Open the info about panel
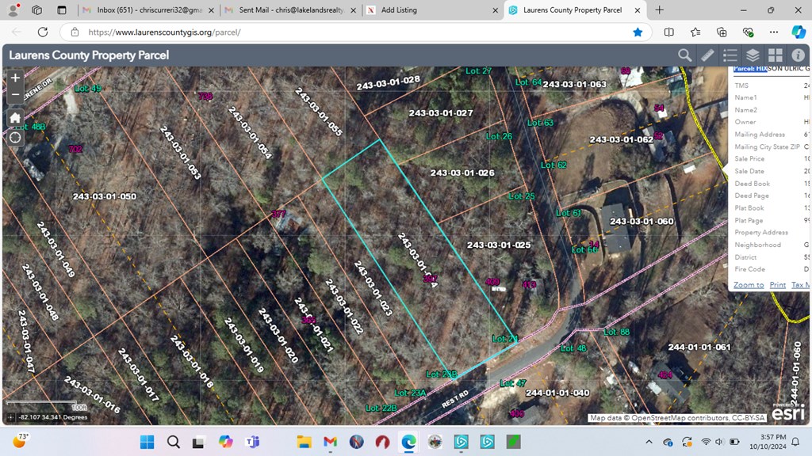 pyautogui.click(x=798, y=55)
